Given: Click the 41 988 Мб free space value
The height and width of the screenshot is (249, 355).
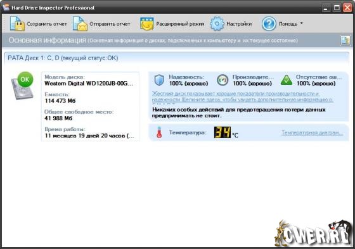Looking at the screenshot, I should [x=58, y=118].
